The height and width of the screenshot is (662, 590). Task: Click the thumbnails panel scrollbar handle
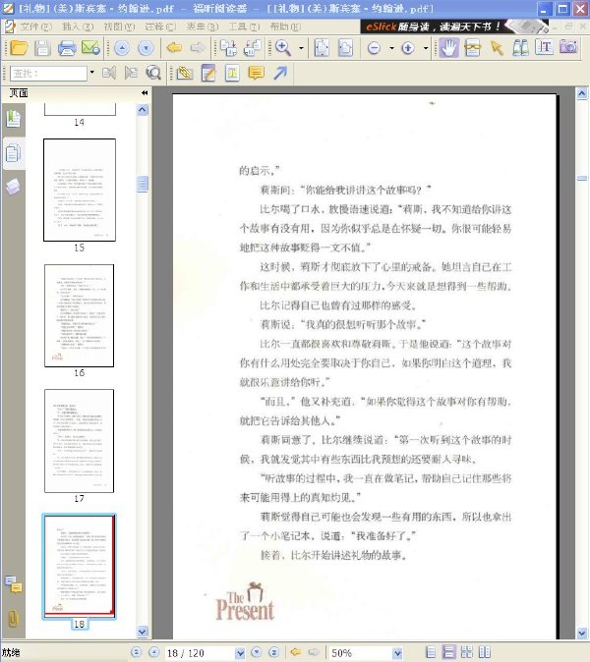(x=143, y=184)
